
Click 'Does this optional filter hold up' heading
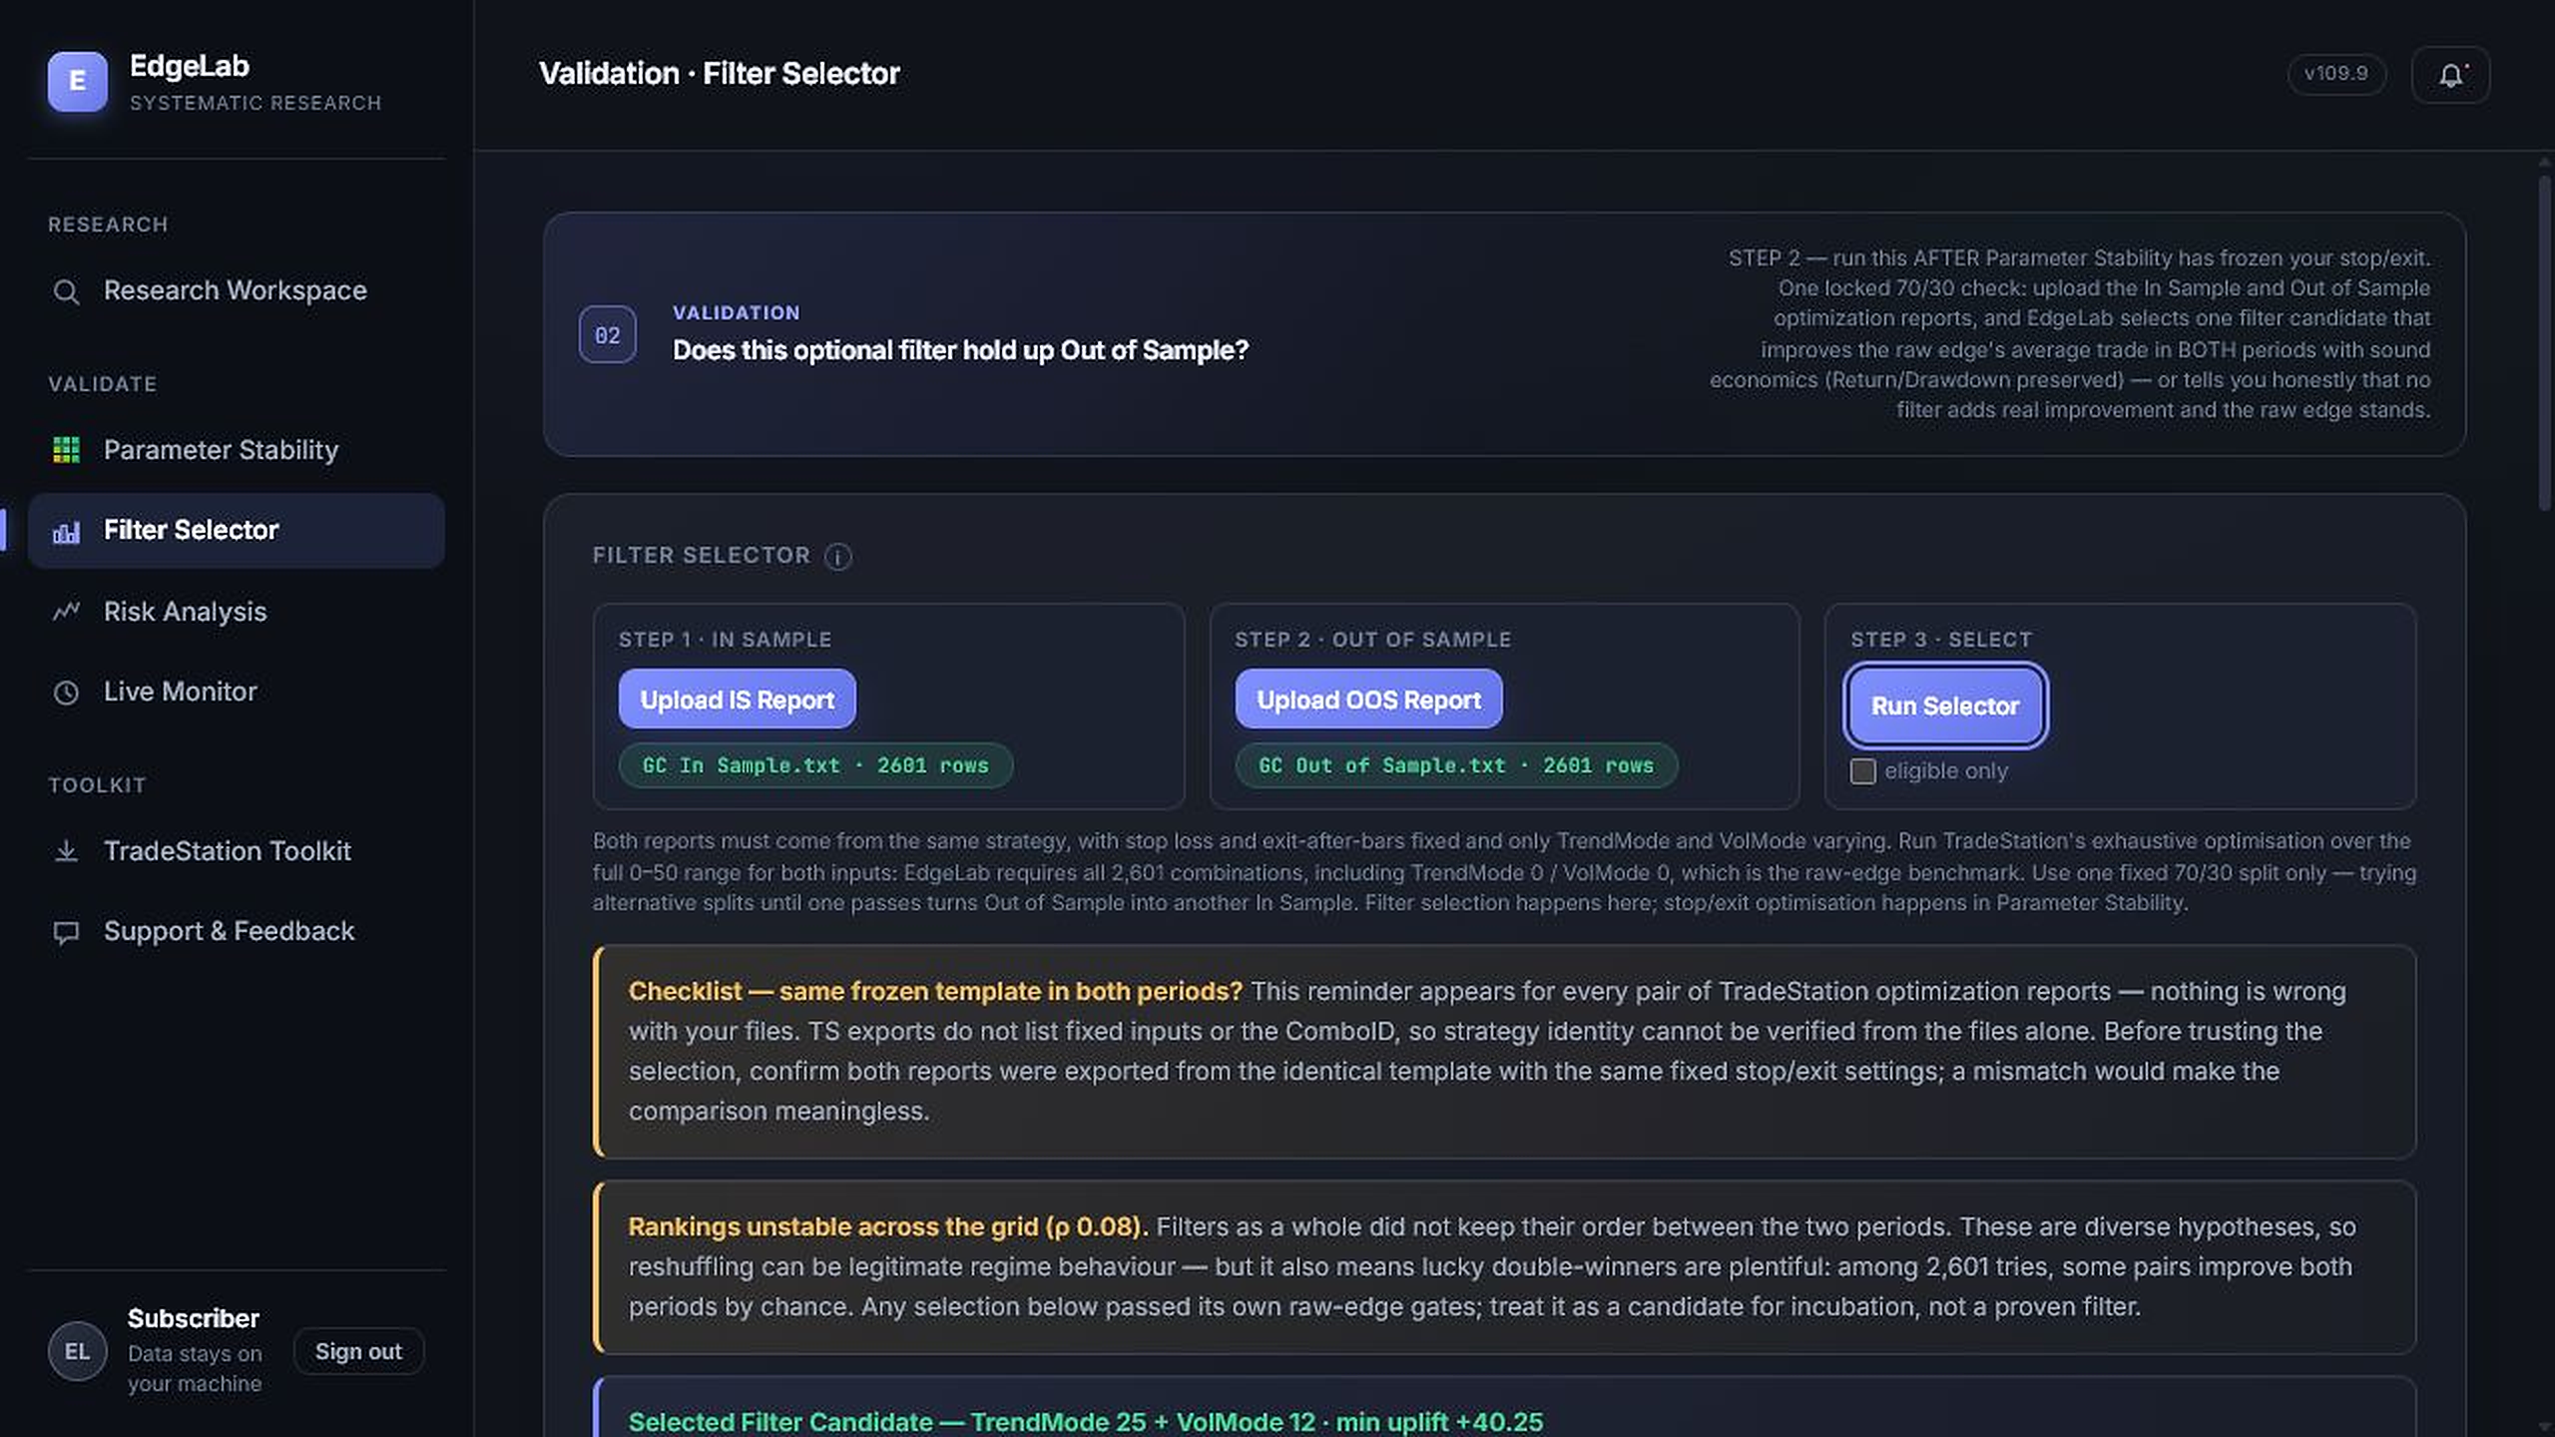pyautogui.click(x=960, y=350)
